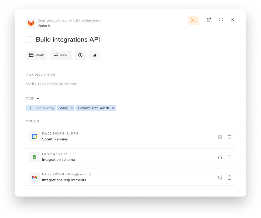Open the command terminal icon
The height and width of the screenshot is (218, 261).
coord(193,20)
